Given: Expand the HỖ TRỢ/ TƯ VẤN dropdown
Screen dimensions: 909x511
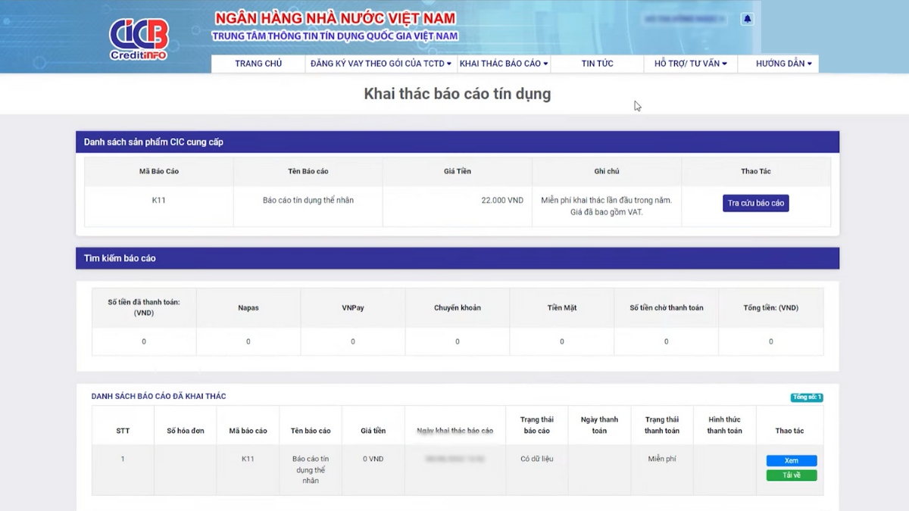Looking at the screenshot, I should coord(689,64).
